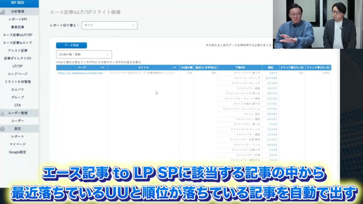Click the 設定 gear icon
Image resolution: width=363 pixels, height=204 pixels.
click(3, 129)
